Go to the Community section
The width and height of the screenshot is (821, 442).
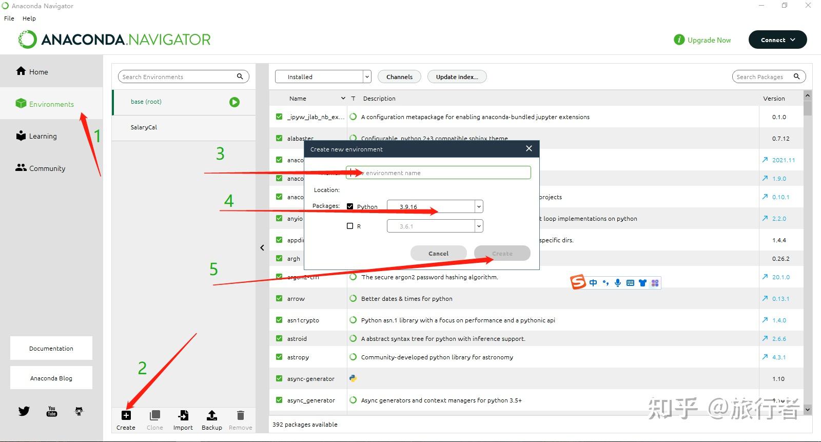coord(41,168)
